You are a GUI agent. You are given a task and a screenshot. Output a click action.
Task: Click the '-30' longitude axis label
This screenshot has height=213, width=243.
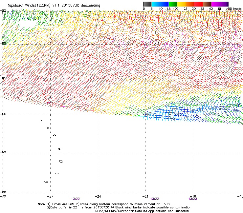click(3, 196)
